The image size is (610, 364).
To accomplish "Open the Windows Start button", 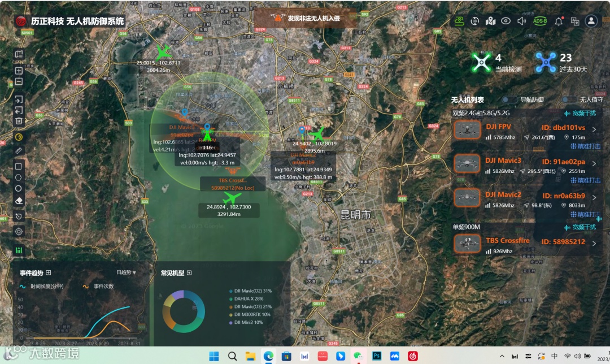I will tap(214, 356).
